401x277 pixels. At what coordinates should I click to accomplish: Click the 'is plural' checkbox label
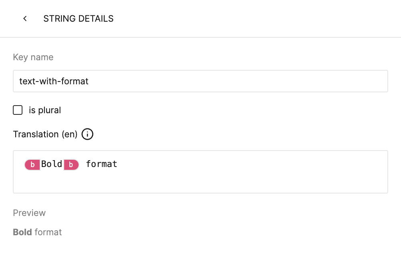[x=45, y=110]
